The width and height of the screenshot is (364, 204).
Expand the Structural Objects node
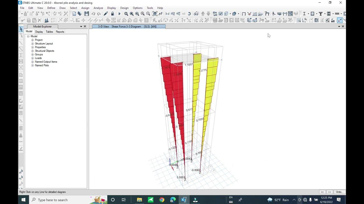pos(32,51)
